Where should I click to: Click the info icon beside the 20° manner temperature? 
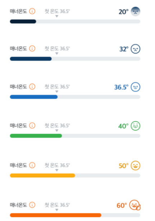32,11
